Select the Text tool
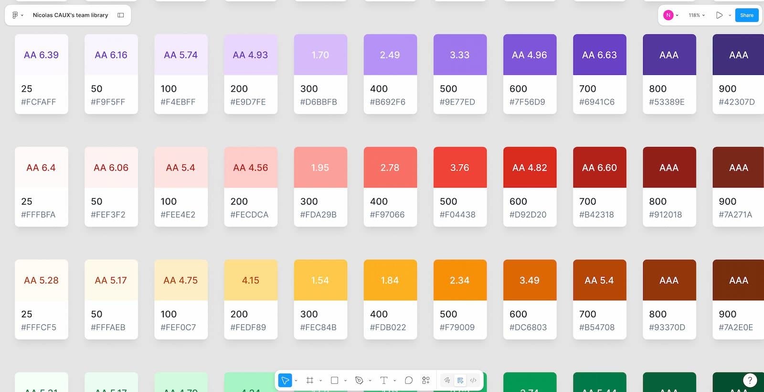The image size is (764, 392). [384, 380]
